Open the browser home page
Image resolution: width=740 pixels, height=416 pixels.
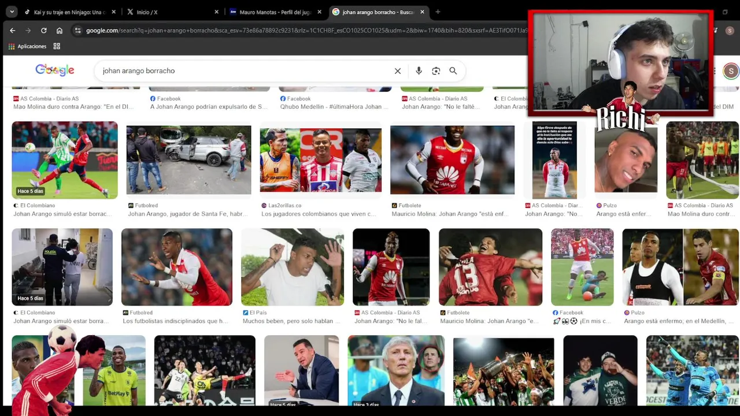pyautogui.click(x=59, y=30)
